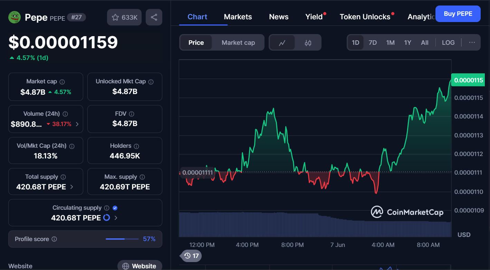The width and height of the screenshot is (490, 270).
Task: Add Pepe to watchlist via star 633K
Action: point(124,17)
